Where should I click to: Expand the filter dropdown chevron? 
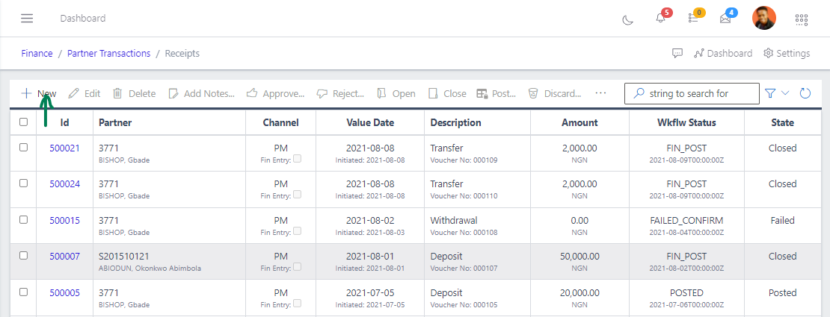785,93
